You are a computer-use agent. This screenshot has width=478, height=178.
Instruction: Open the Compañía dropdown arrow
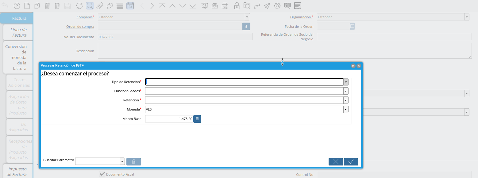tap(247, 17)
